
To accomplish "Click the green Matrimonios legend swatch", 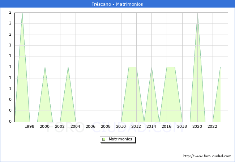I will coord(104,139).
